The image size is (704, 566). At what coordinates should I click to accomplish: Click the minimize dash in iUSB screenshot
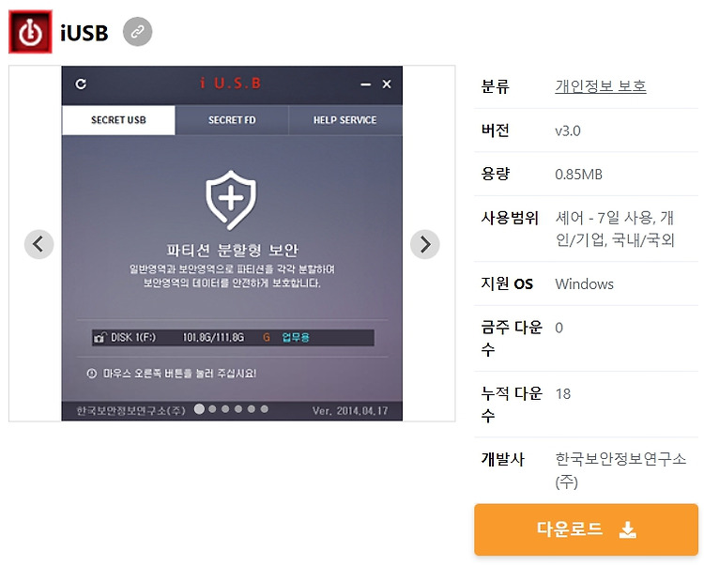366,84
